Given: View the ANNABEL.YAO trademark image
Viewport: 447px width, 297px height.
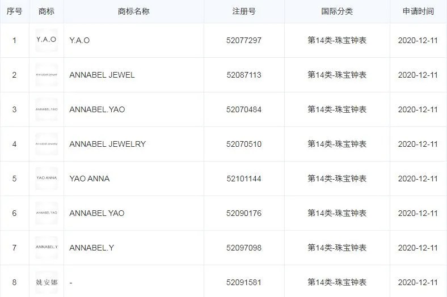Looking at the screenshot, I should (47, 109).
